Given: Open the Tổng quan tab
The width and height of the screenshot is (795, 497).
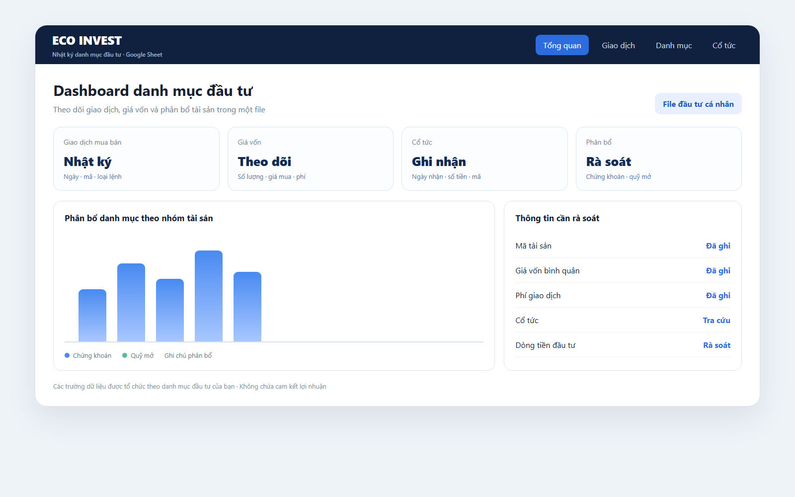Looking at the screenshot, I should 562,45.
